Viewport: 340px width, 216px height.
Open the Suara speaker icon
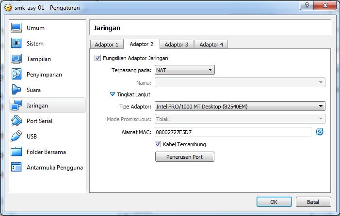[x=16, y=90]
